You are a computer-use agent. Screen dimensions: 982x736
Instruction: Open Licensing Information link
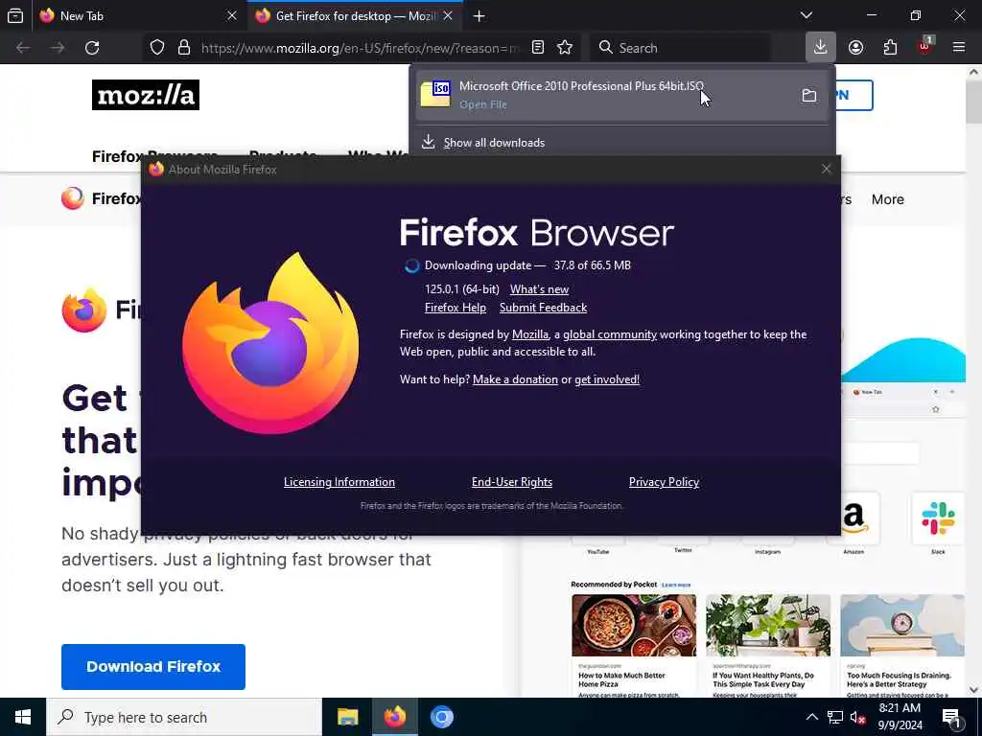pos(339,482)
